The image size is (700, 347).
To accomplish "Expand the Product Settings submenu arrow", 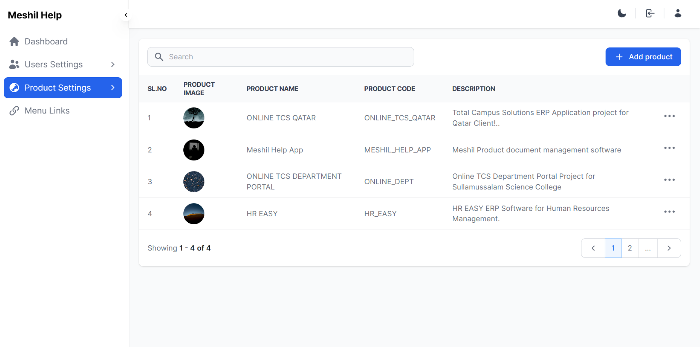I will [x=113, y=88].
